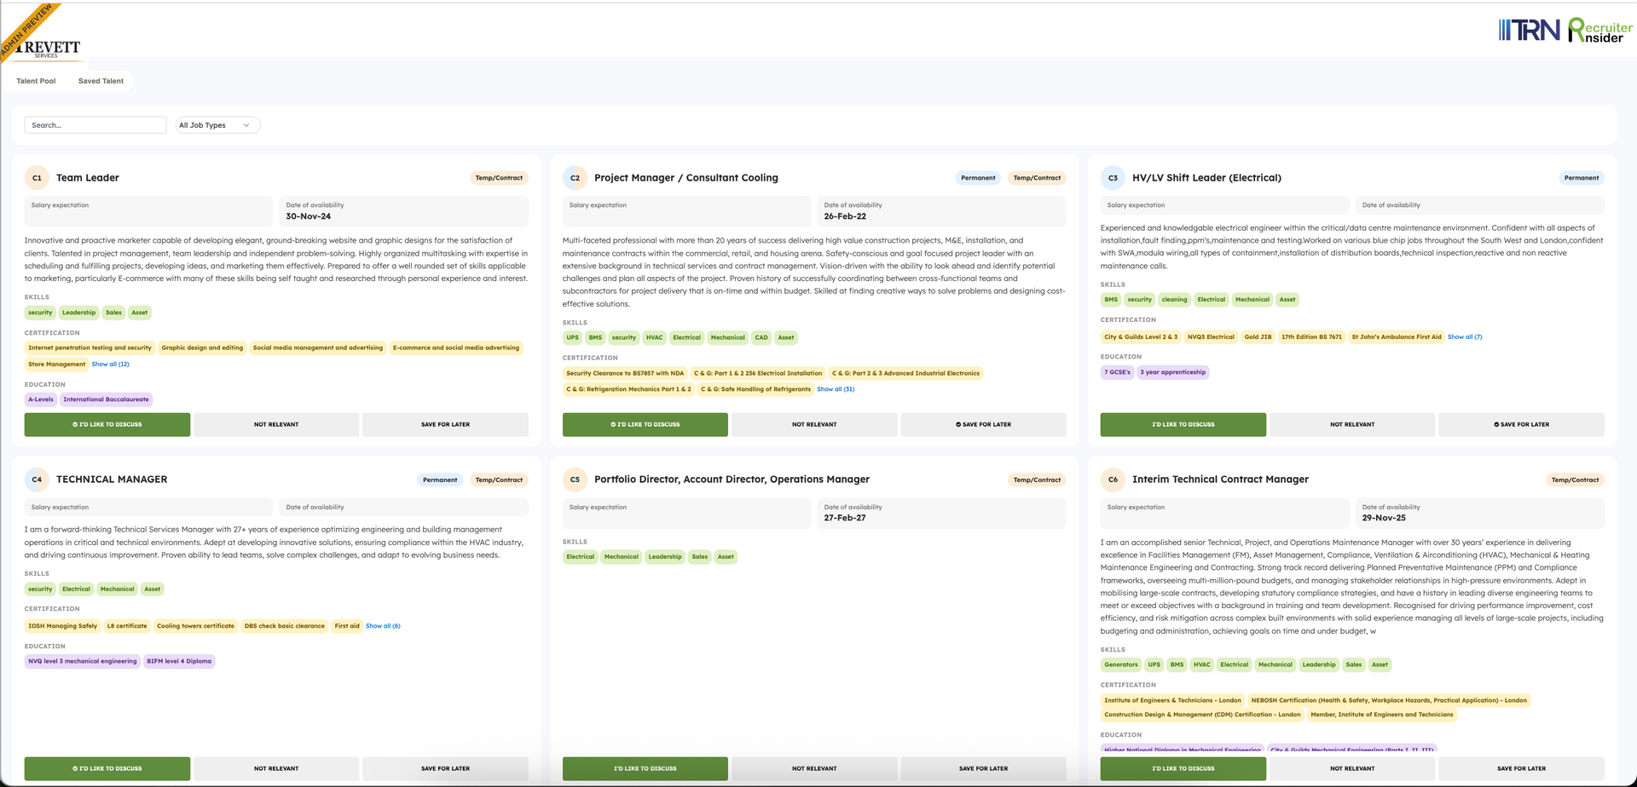Click the C1 candidate avatar badge

pos(37,178)
